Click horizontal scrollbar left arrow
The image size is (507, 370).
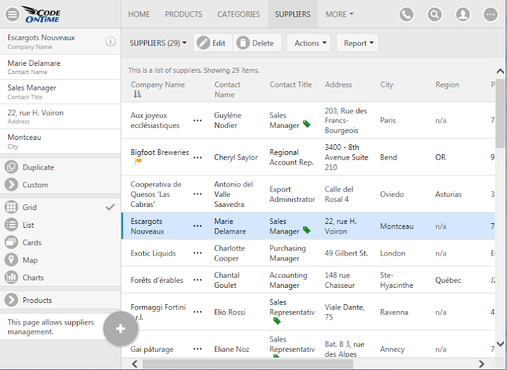click(x=135, y=364)
